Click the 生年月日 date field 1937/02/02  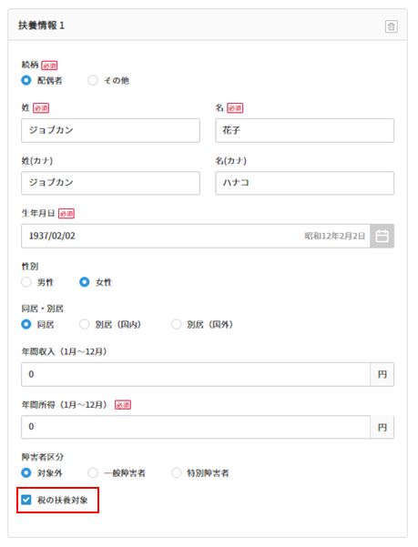coord(196,236)
